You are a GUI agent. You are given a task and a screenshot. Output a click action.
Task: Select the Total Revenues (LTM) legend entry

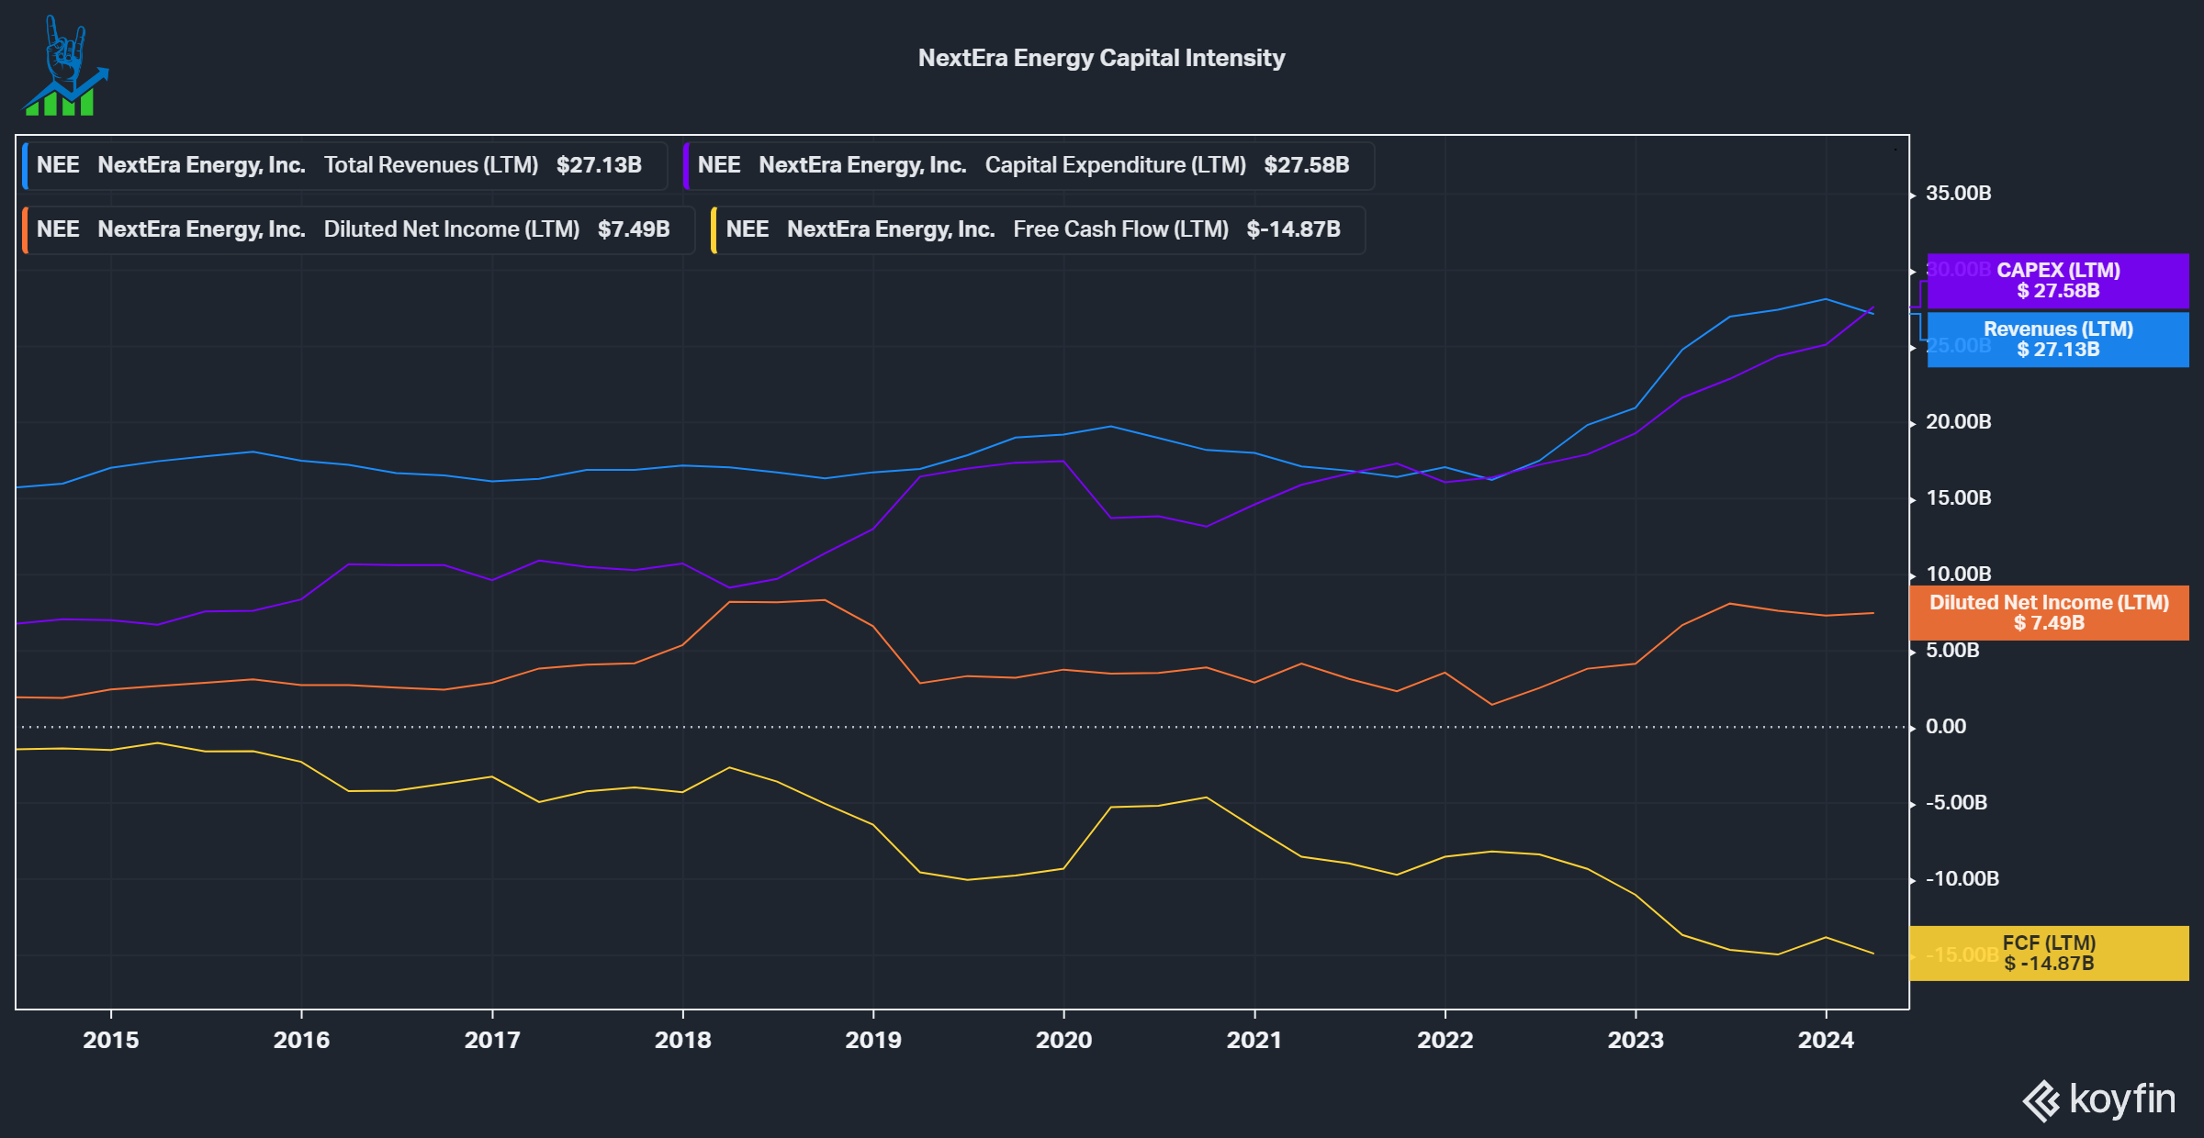[345, 165]
